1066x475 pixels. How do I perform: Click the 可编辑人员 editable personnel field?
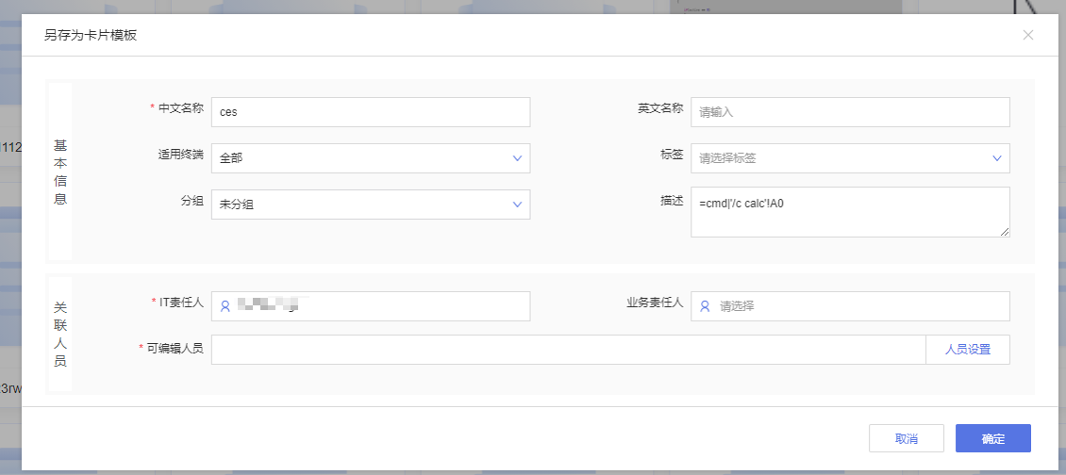(x=568, y=350)
